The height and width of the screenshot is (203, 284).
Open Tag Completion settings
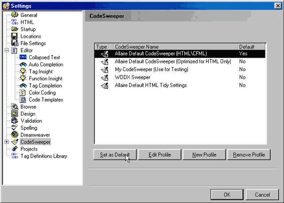point(45,86)
